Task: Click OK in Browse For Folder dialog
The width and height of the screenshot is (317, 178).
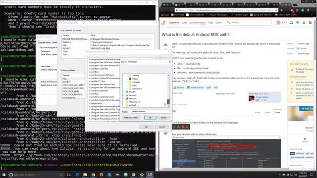Action: click(x=150, y=118)
